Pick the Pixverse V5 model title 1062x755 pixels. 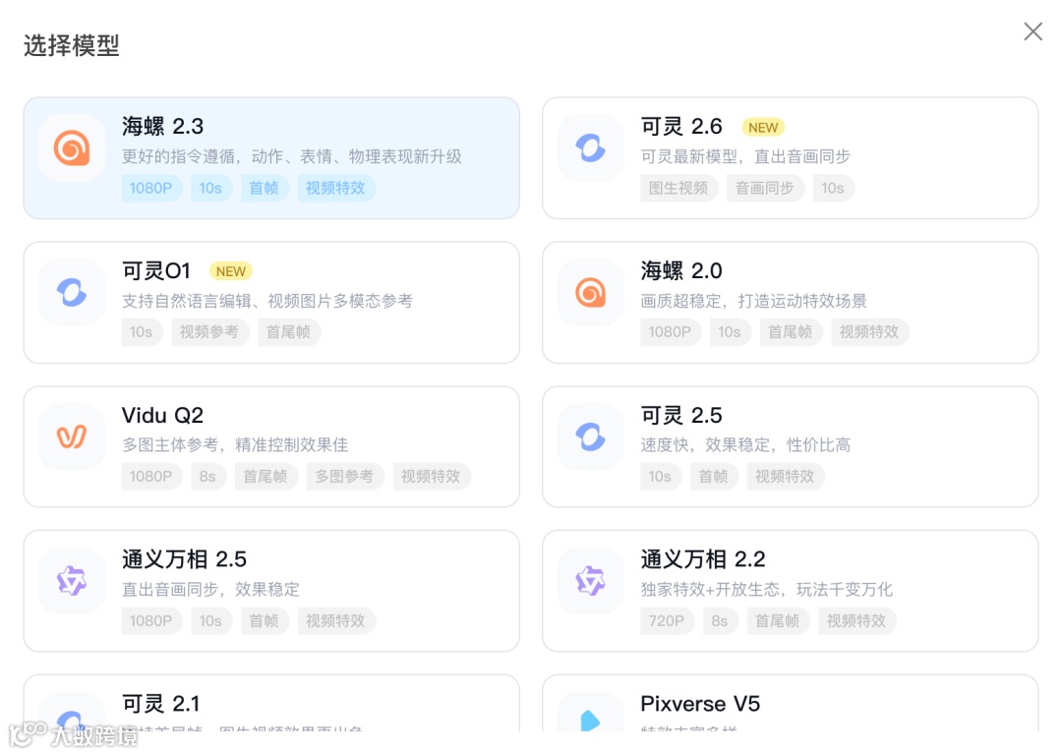(700, 704)
